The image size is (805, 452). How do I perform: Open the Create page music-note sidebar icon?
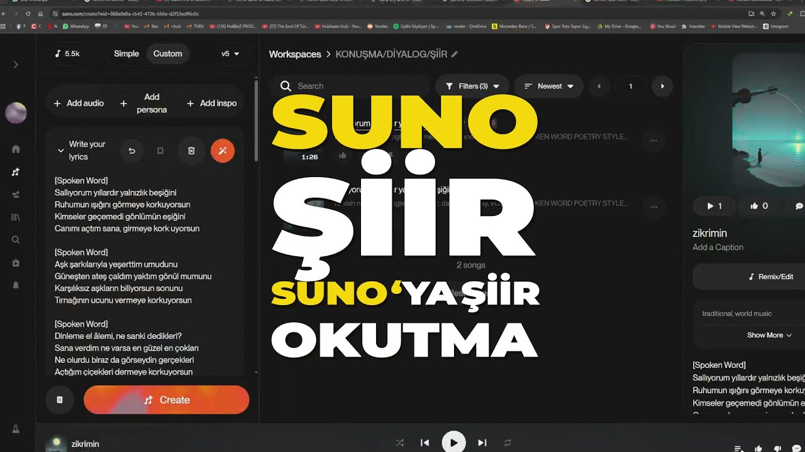pyautogui.click(x=16, y=172)
